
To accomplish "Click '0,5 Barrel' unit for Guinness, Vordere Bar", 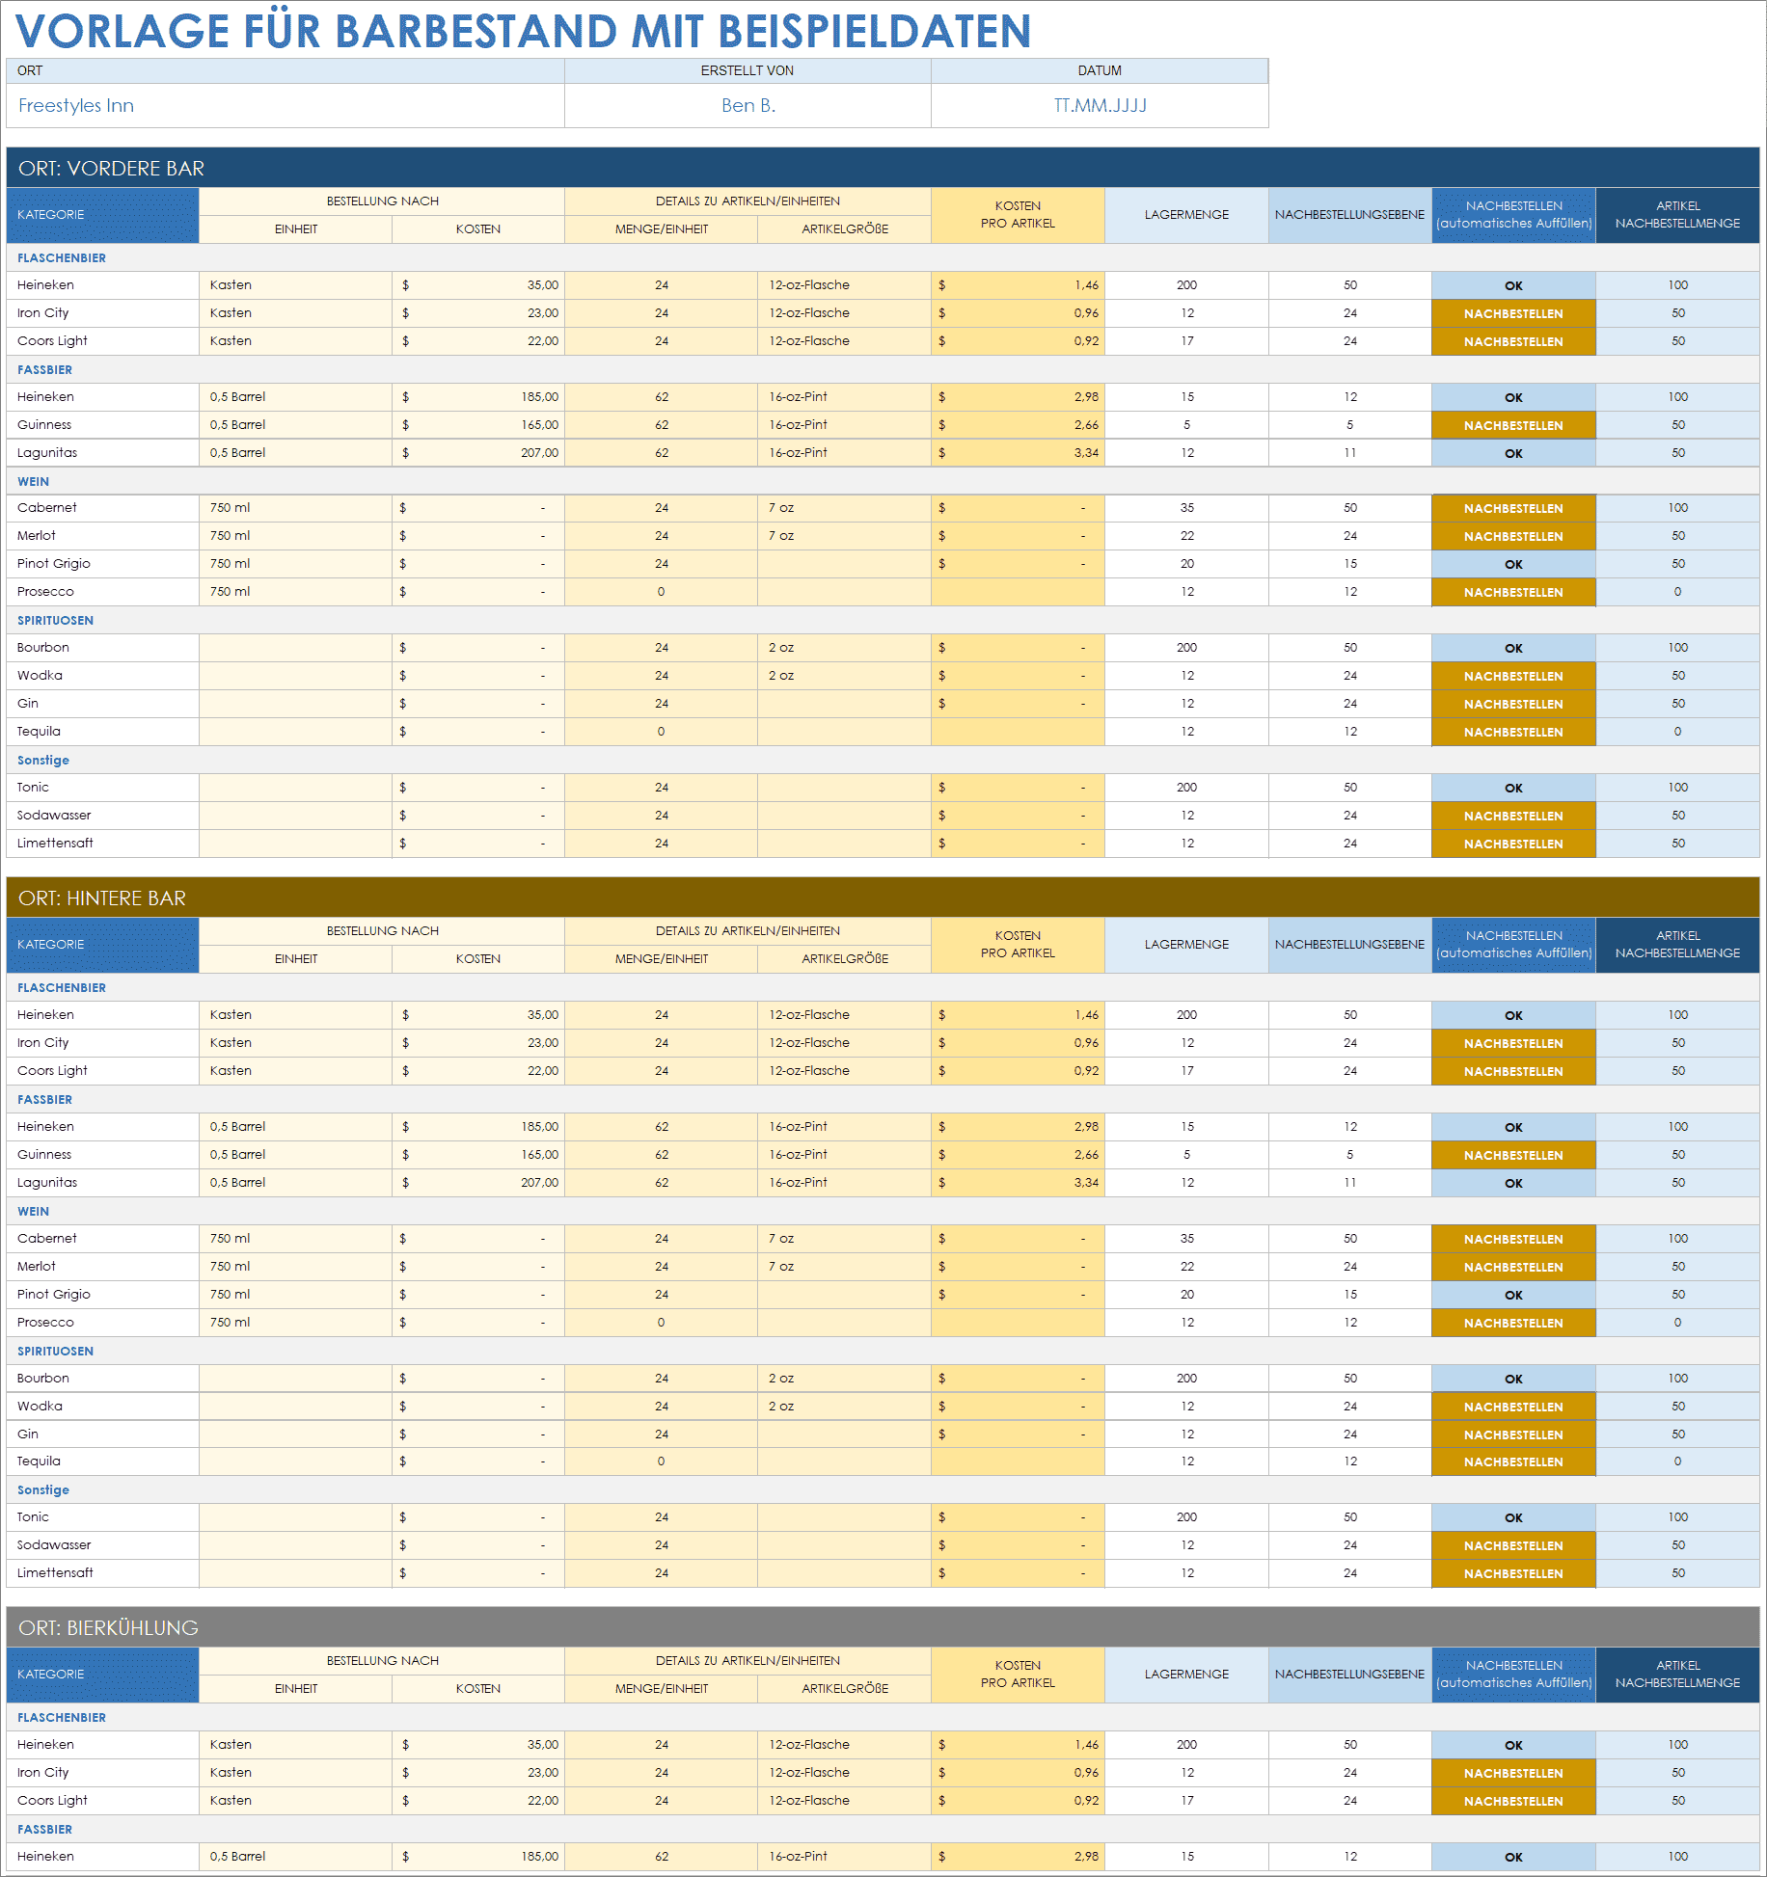I will pyautogui.click(x=296, y=424).
